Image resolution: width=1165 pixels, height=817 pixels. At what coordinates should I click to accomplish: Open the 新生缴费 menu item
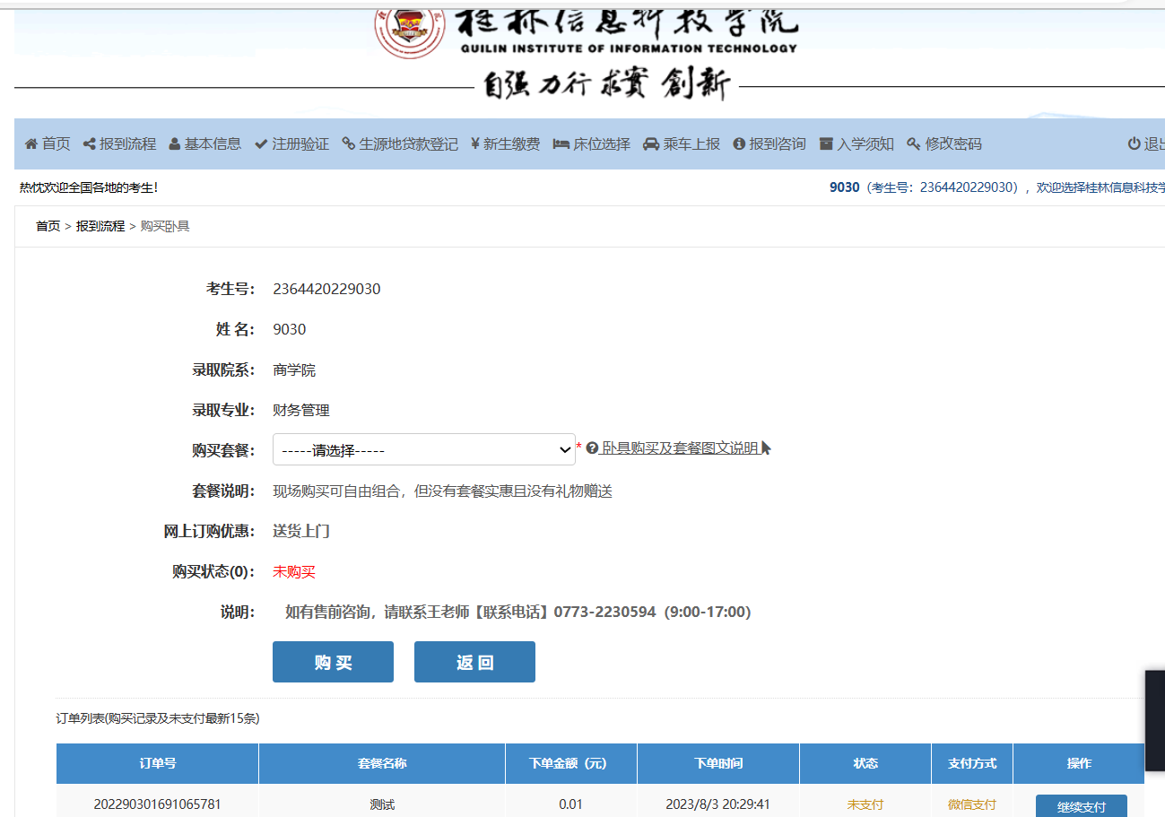pyautogui.click(x=505, y=144)
